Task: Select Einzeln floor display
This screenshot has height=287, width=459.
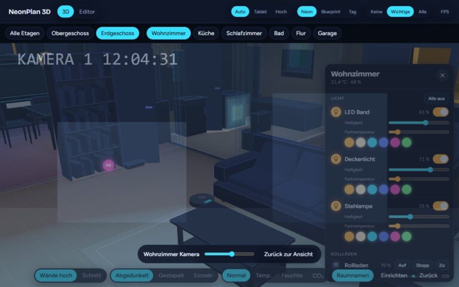Action: tap(203, 275)
